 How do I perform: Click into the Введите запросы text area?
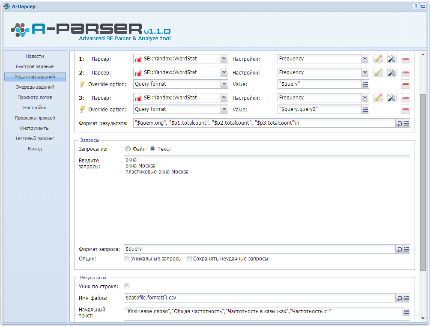tap(267, 198)
